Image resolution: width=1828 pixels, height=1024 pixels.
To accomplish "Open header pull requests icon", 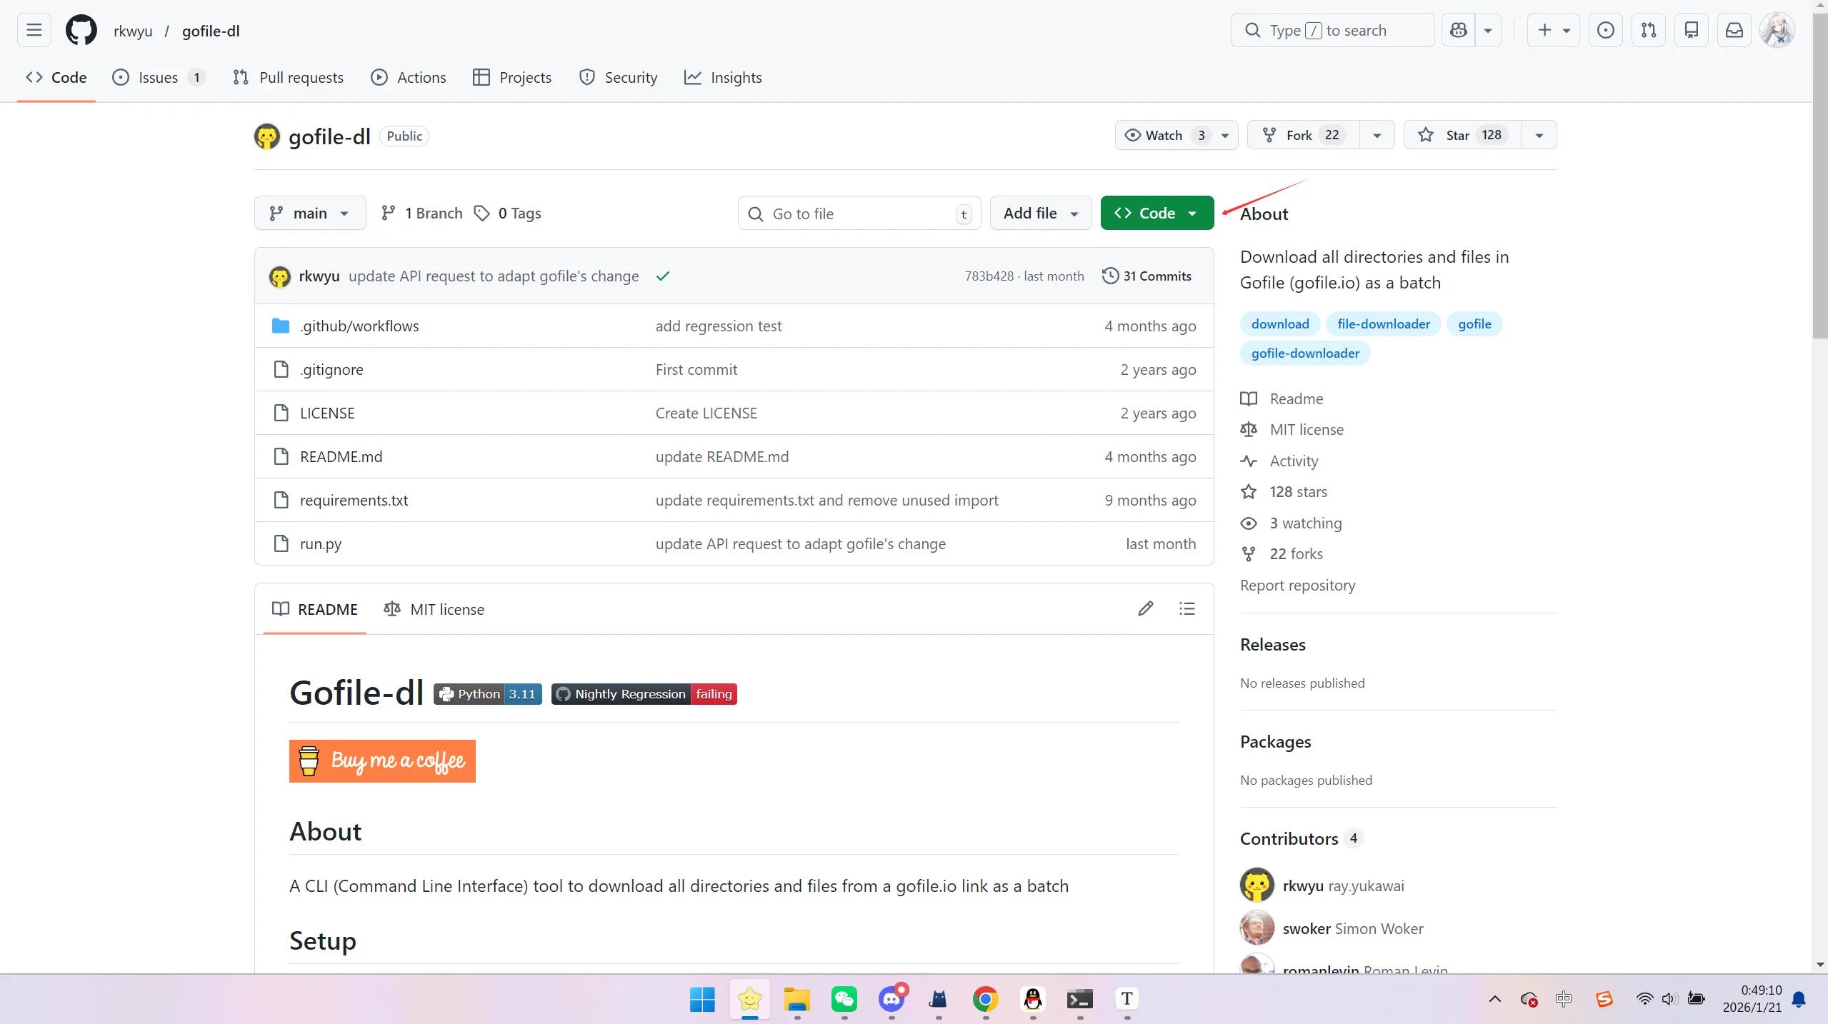I will coord(1648,30).
